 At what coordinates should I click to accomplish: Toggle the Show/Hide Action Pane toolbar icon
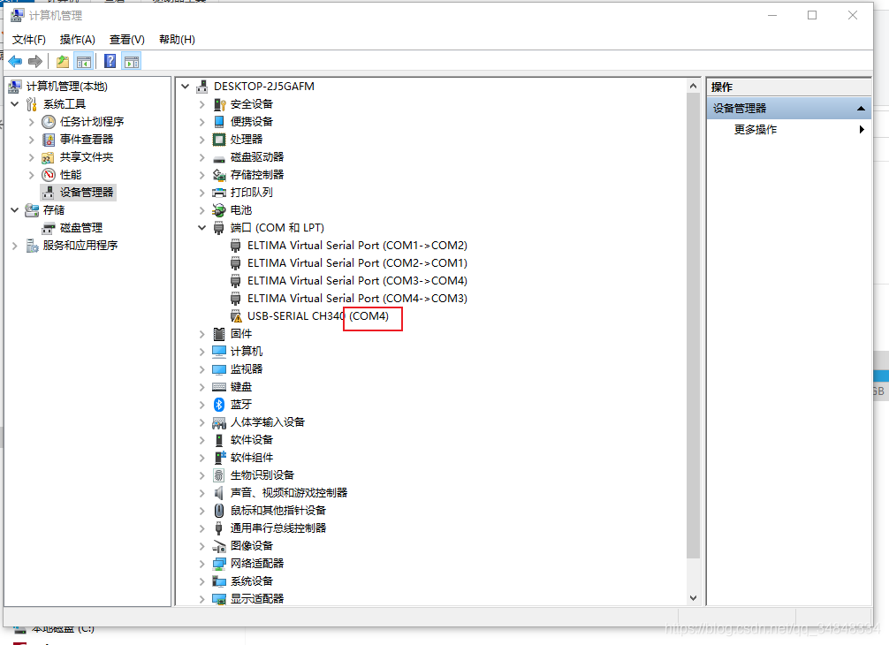click(x=132, y=61)
